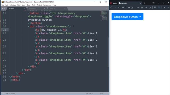Click the minimap code preview

[104, 16]
